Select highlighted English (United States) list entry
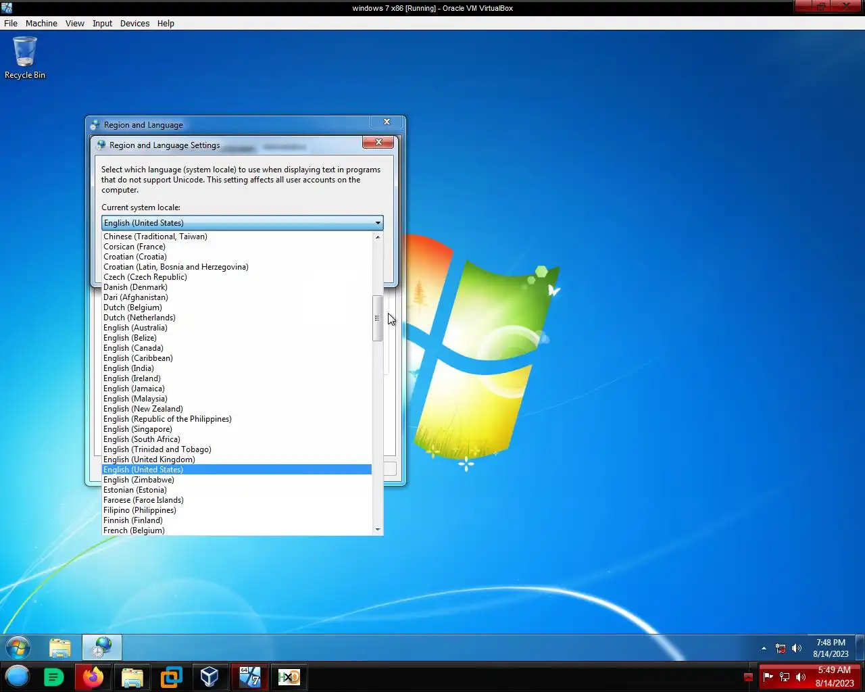 (237, 470)
